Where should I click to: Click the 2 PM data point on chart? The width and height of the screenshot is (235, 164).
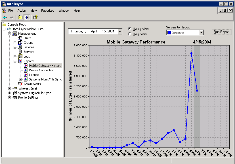coord(174,130)
